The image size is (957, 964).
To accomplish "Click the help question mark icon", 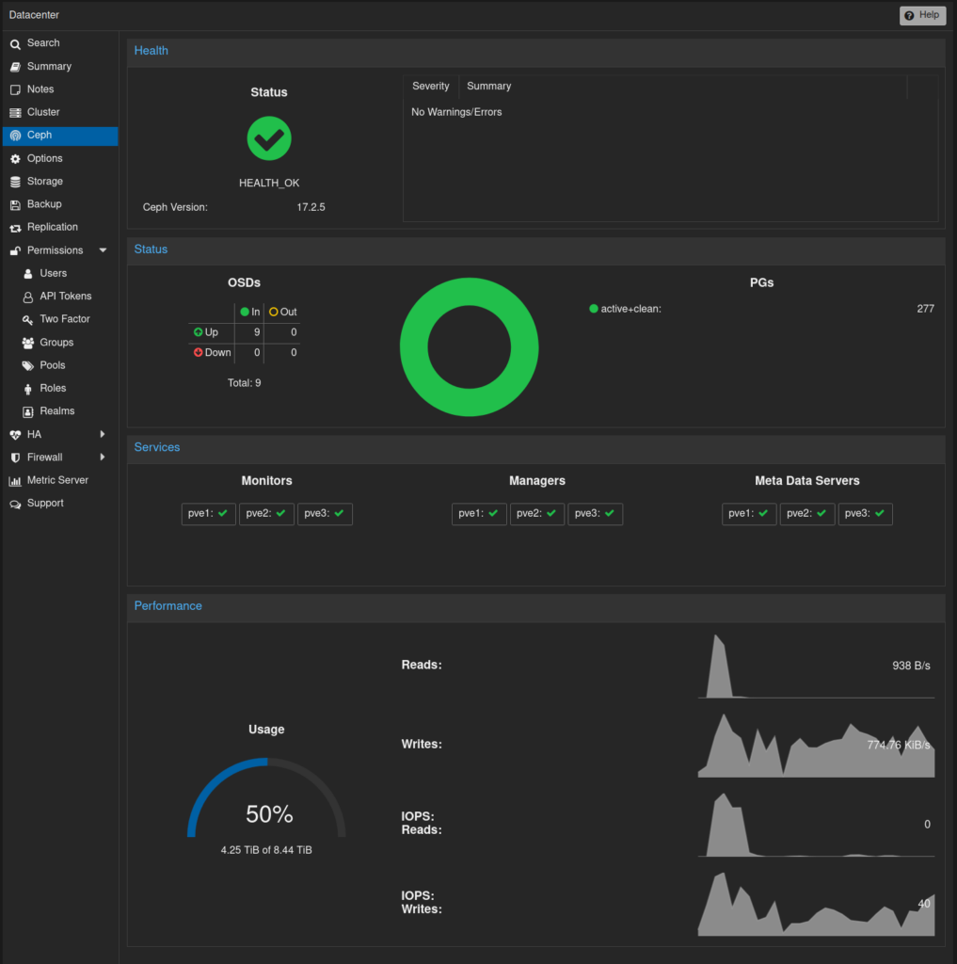I will click(x=909, y=15).
